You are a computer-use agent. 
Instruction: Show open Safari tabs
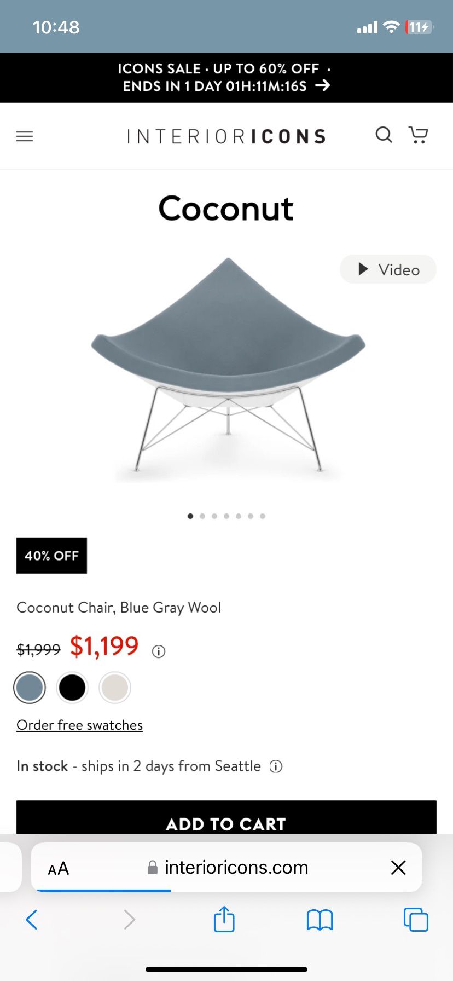pos(416,920)
